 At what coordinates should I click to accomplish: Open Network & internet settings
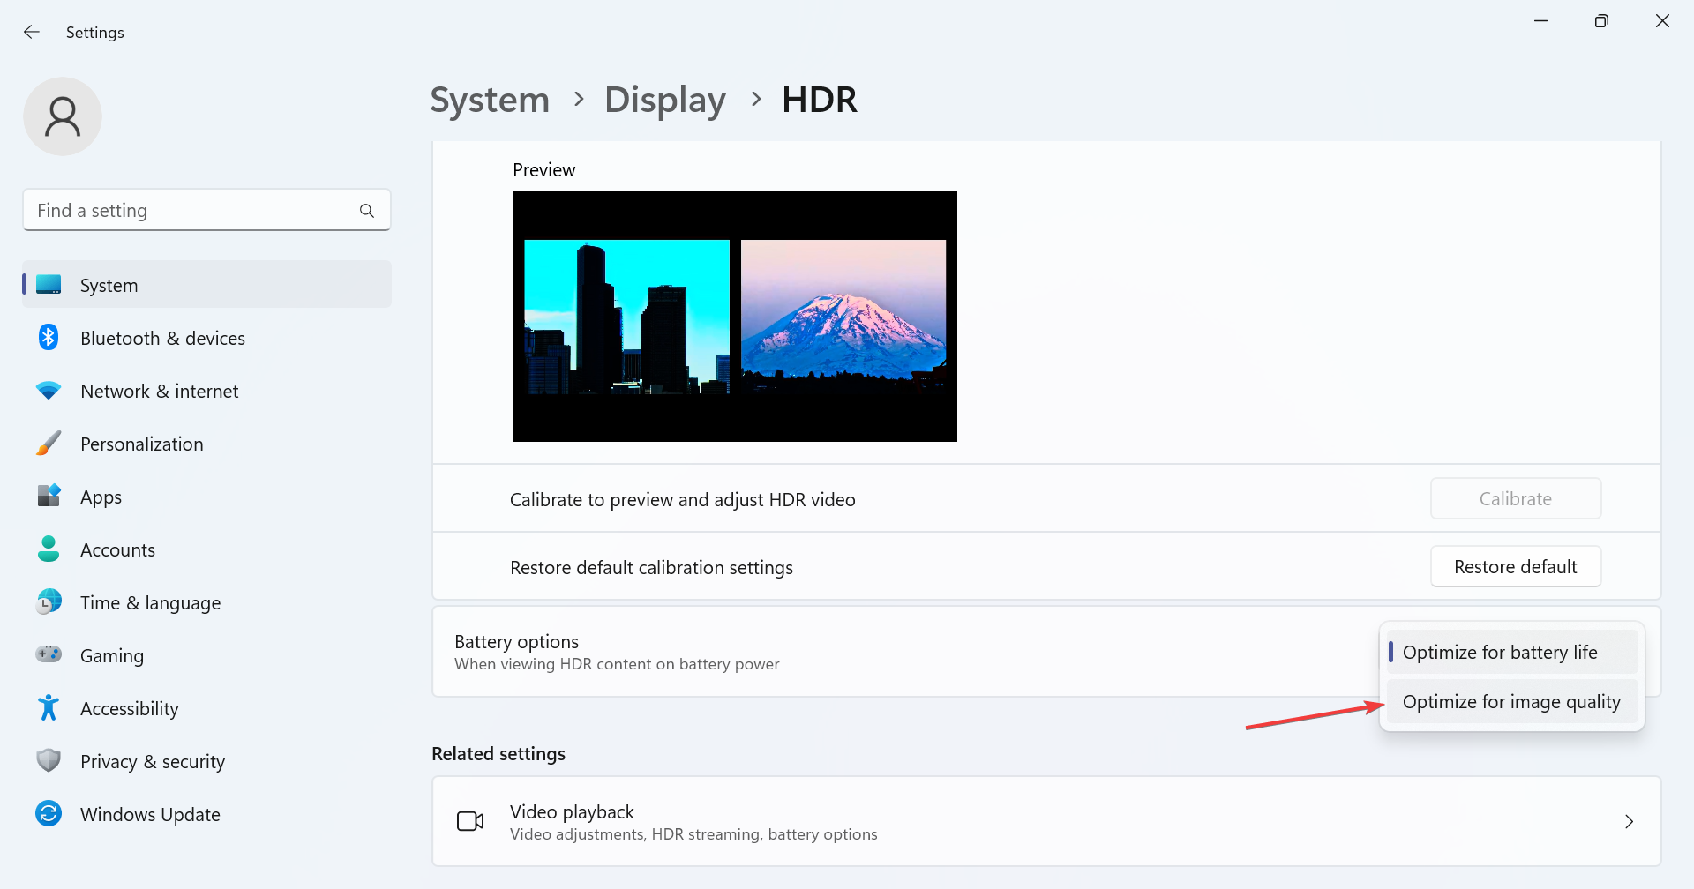[x=159, y=392]
